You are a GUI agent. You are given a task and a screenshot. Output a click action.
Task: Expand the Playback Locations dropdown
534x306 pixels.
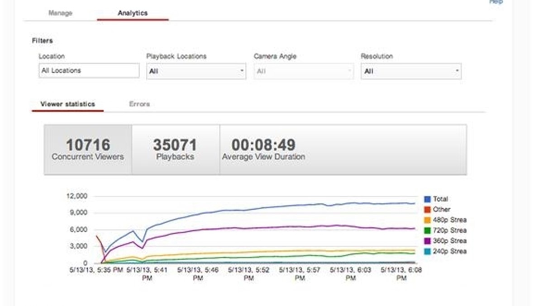click(x=196, y=71)
